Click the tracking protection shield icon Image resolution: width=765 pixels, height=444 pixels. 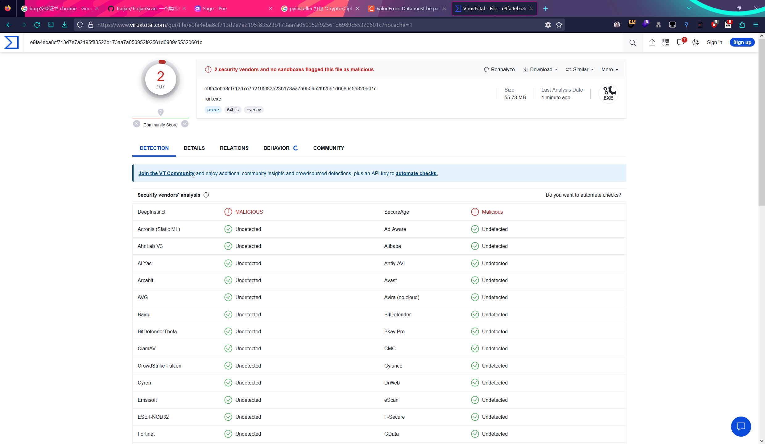click(x=80, y=25)
